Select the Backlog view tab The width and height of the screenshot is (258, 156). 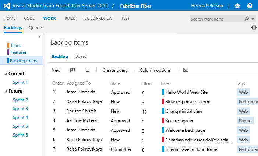tap(60, 56)
